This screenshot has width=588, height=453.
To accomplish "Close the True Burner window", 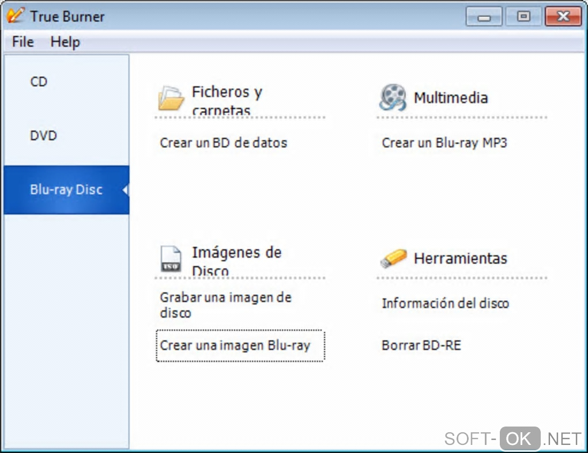I will coord(563,17).
